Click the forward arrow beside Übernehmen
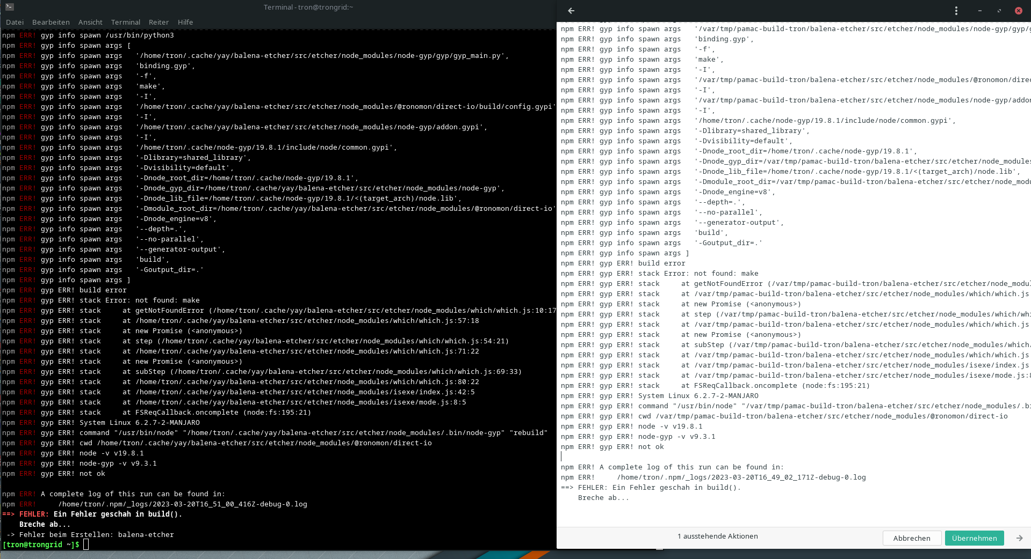This screenshot has width=1031, height=559. [1019, 538]
